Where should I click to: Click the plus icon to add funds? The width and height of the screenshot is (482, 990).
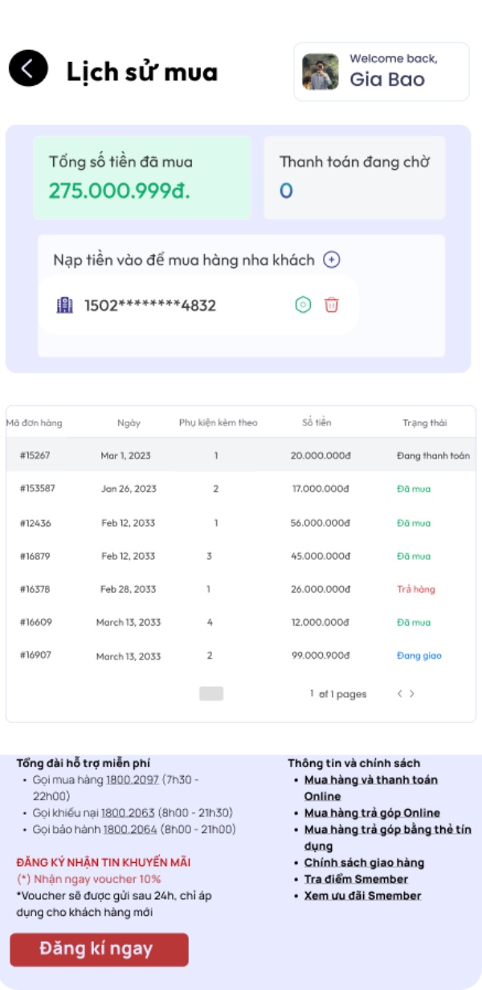[332, 260]
